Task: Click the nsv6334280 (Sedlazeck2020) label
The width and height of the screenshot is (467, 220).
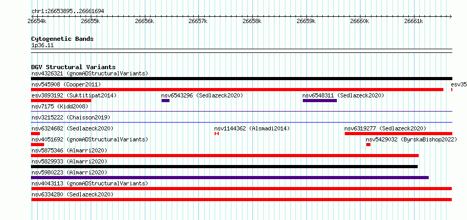Action: click(72, 194)
